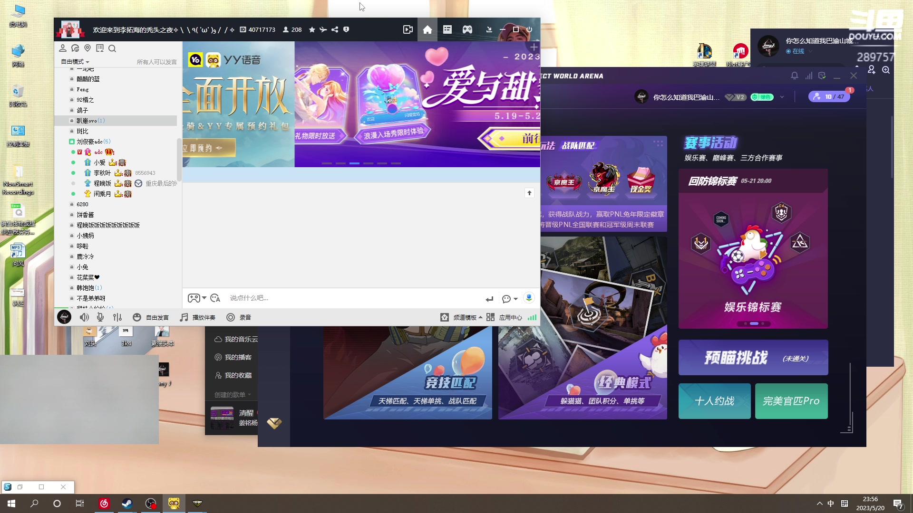The image size is (913, 513).
Task: Expand the chat game emoji dropdown arrow
Action: click(x=204, y=298)
